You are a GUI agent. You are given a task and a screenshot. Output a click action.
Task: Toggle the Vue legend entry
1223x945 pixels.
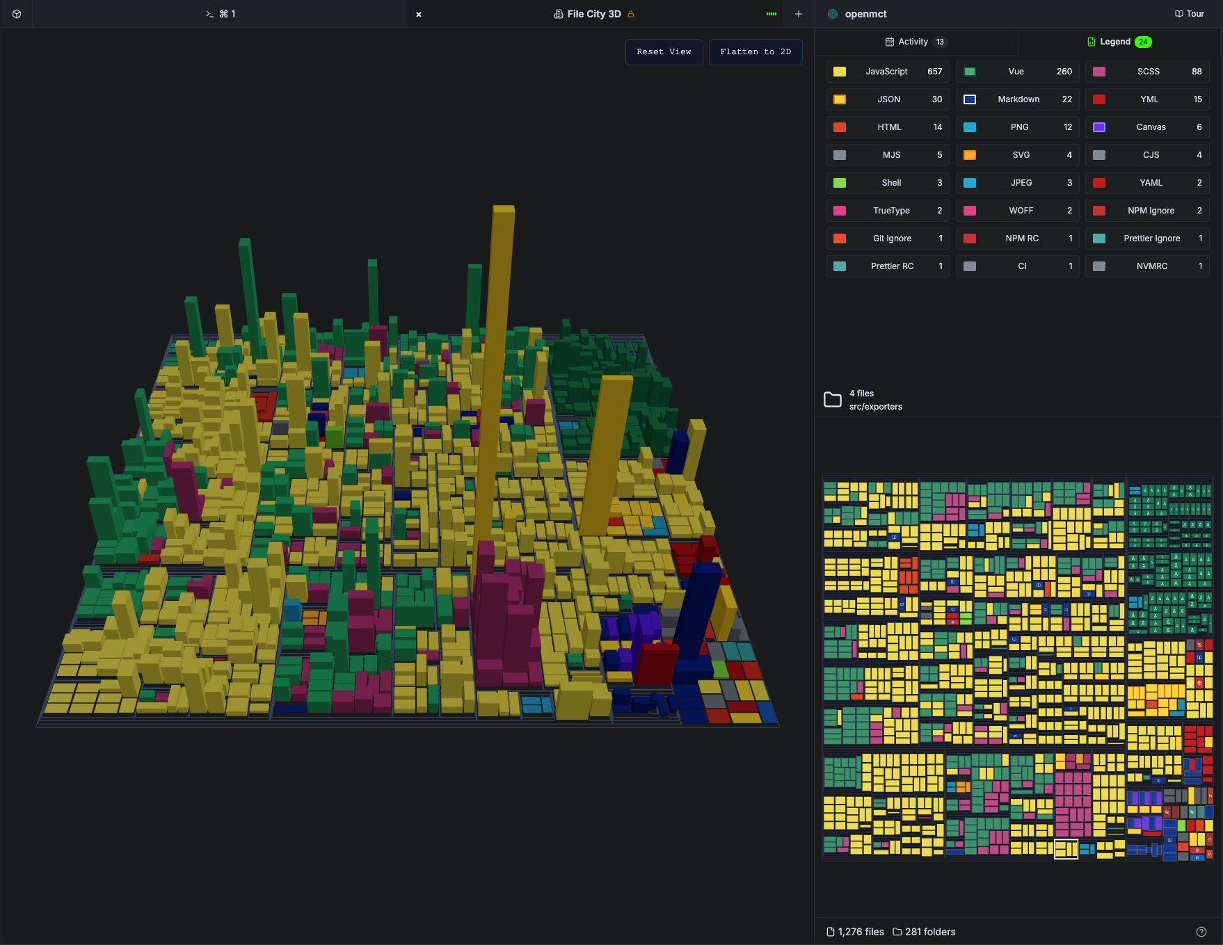tap(1016, 72)
